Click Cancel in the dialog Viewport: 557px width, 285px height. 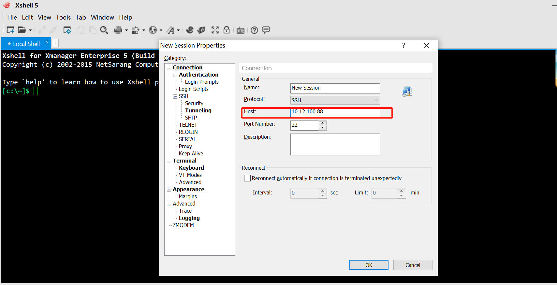tap(413, 265)
